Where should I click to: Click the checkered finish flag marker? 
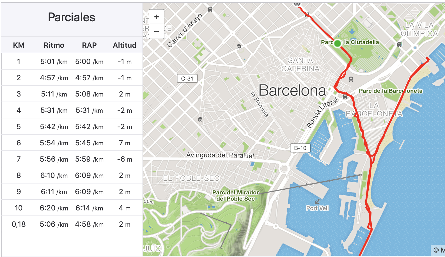(x=297, y=4)
